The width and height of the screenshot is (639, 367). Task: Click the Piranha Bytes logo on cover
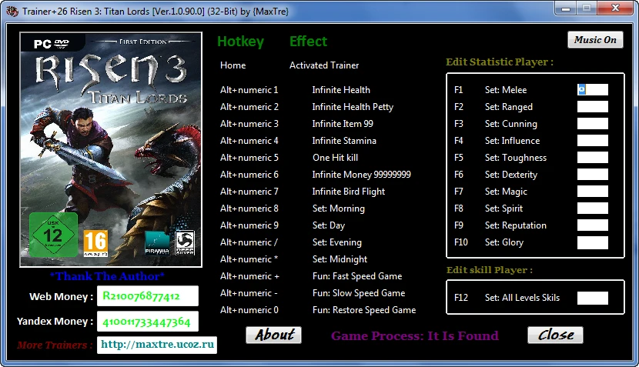[x=157, y=243]
